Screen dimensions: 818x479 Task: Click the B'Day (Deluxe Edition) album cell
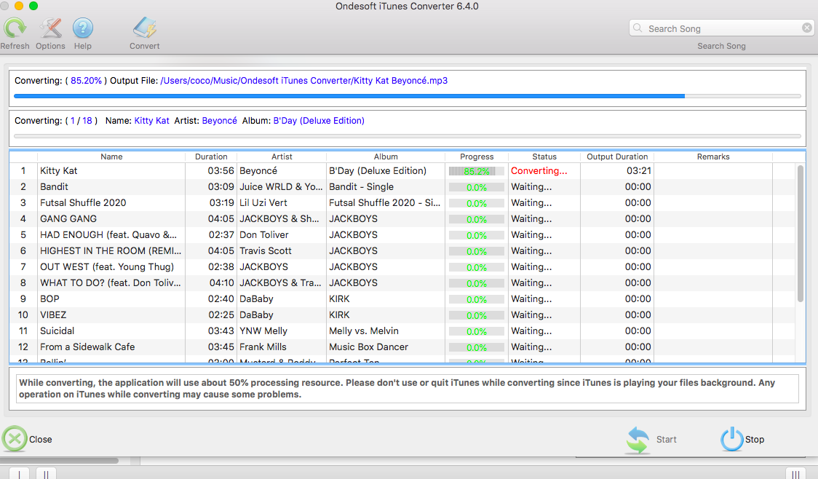pyautogui.click(x=378, y=170)
